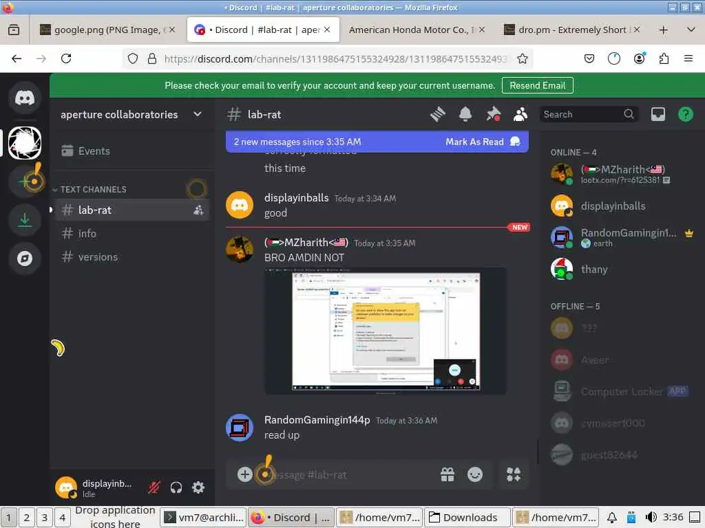The image size is (705, 528).
Task: Switch to dro.pm browser tab
Action: (x=571, y=30)
